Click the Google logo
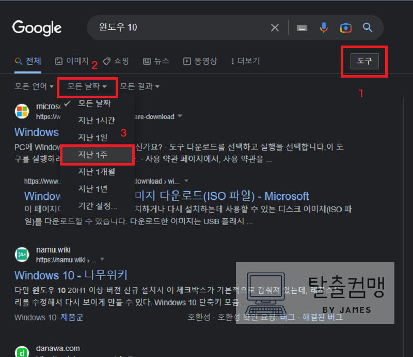 tap(37, 28)
